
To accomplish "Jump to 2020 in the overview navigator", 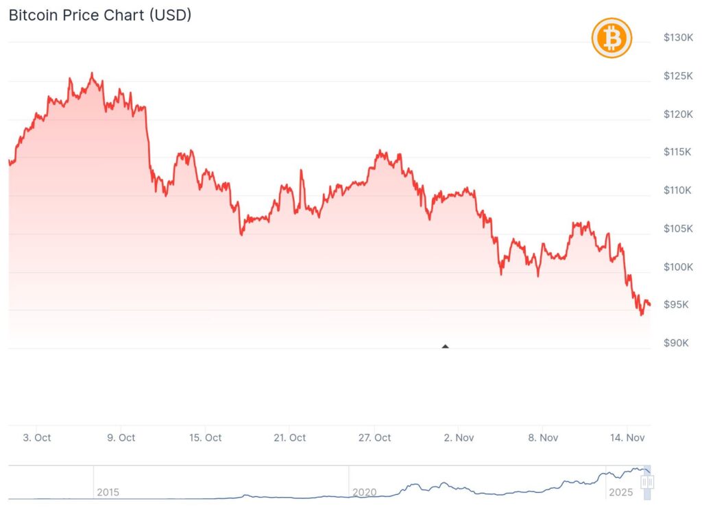I will [364, 492].
